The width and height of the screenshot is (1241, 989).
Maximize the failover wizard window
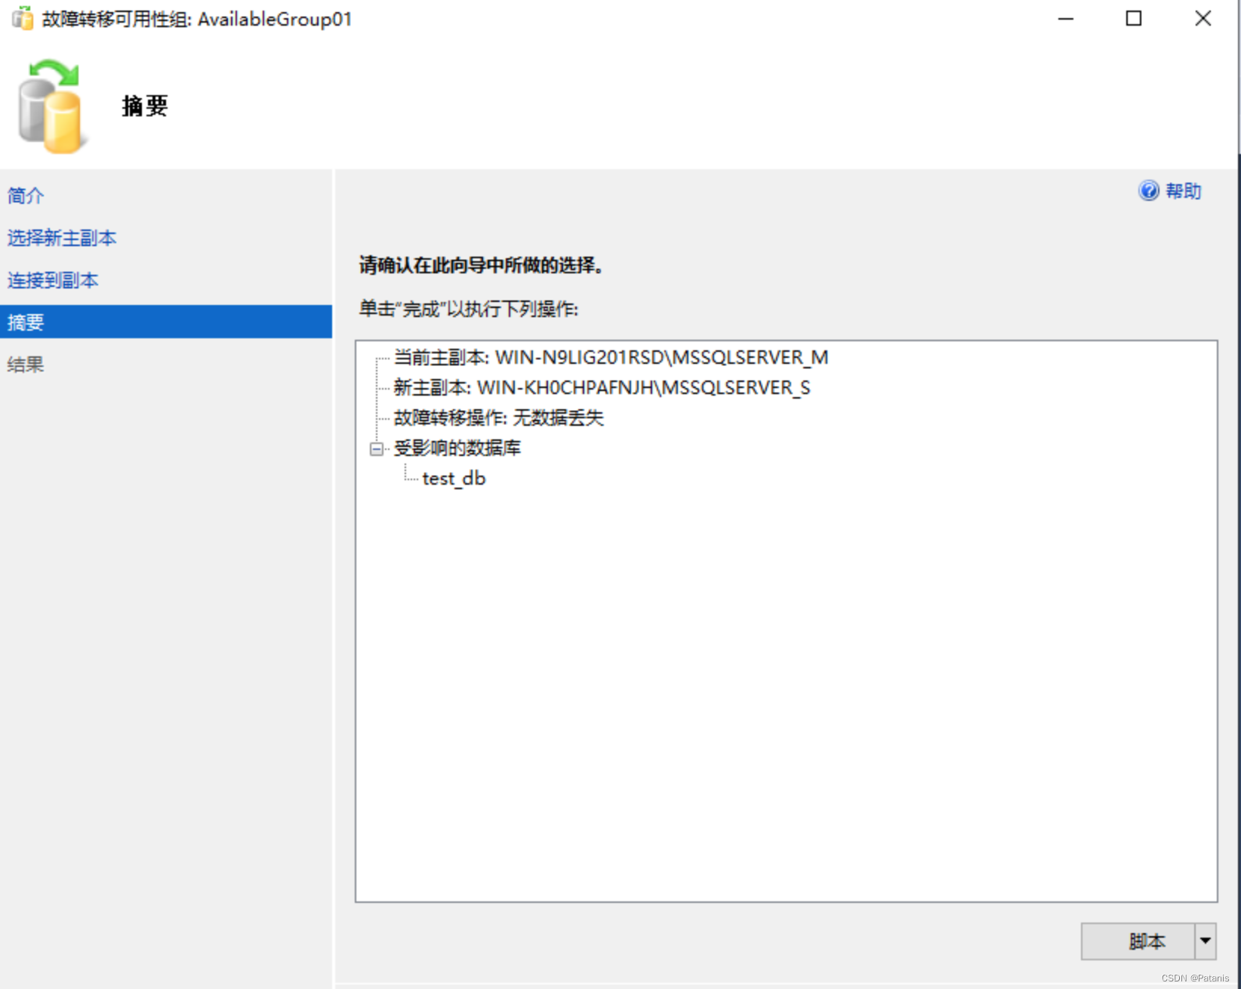click(1134, 19)
